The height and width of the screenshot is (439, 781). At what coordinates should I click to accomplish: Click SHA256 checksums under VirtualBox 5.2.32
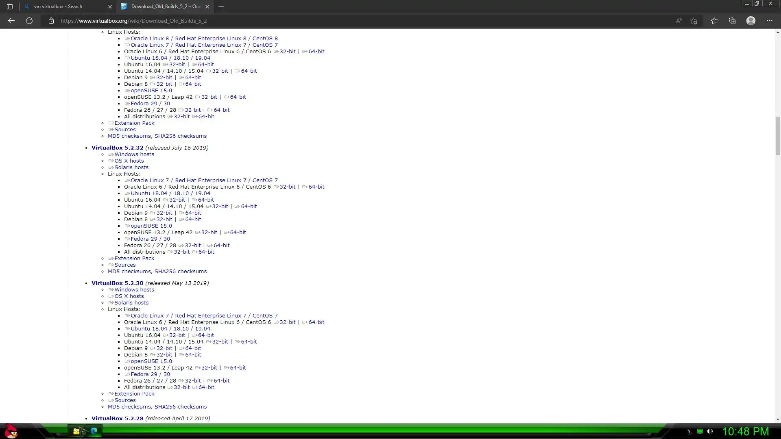point(181,272)
